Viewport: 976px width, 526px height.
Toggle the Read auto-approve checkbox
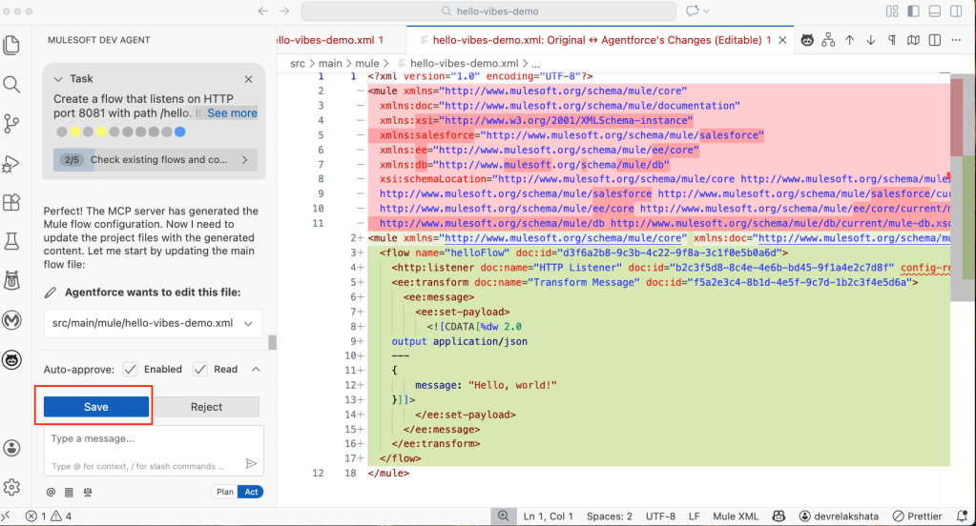click(200, 370)
